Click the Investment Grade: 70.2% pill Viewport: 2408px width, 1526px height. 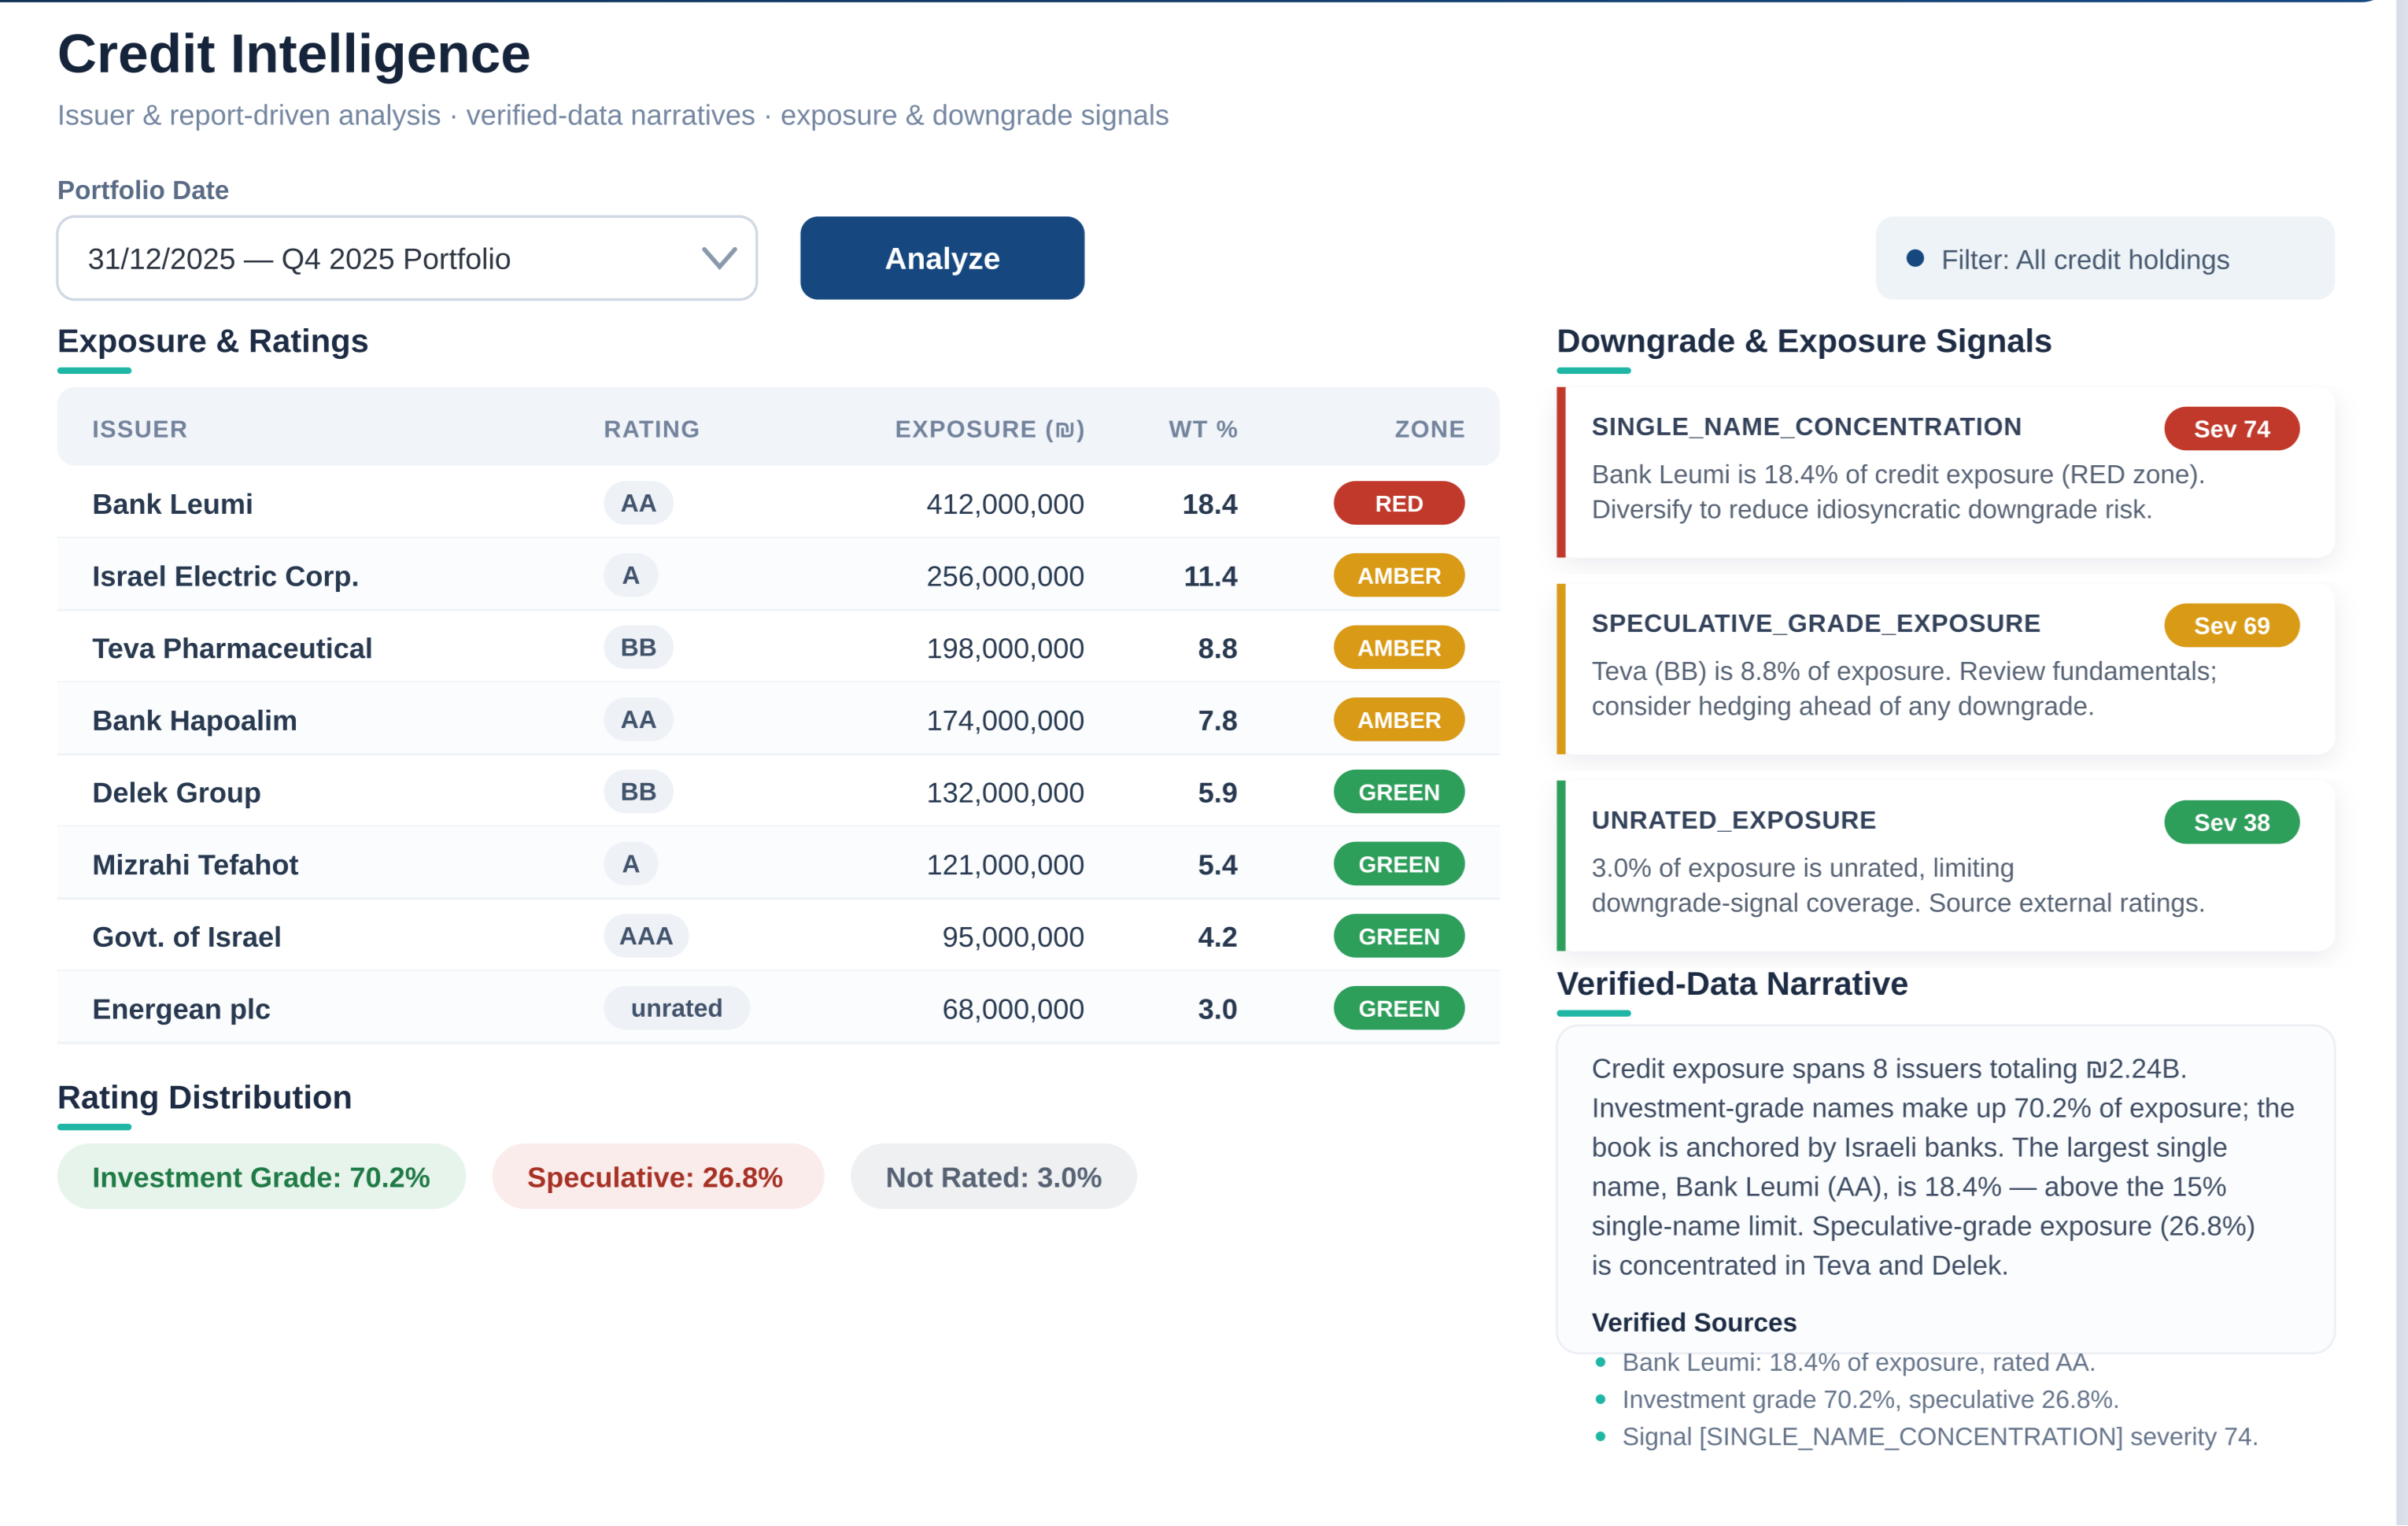coord(260,1176)
